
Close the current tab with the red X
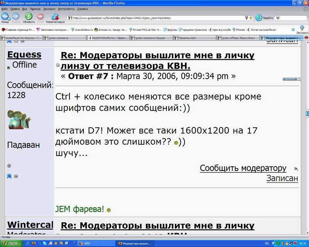pos(306,37)
